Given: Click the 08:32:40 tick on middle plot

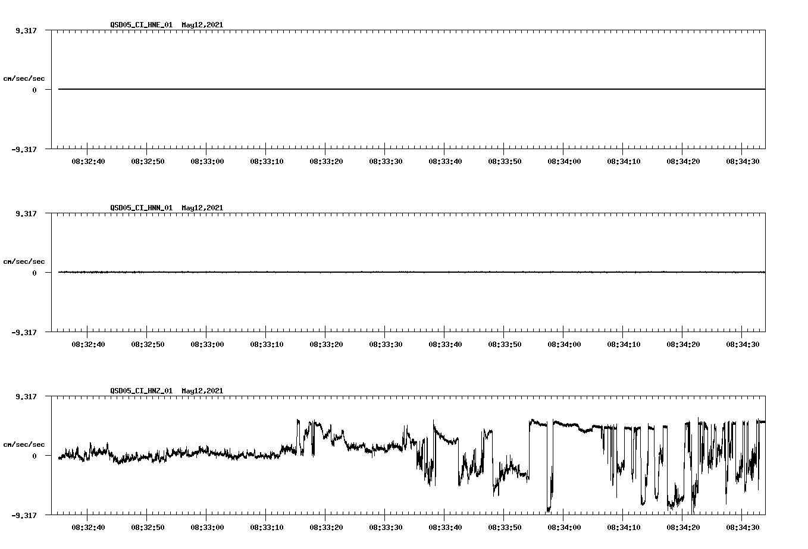Looking at the screenshot, I should click(88, 343).
